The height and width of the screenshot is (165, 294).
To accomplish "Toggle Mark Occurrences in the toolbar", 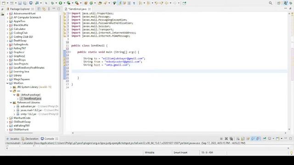I will click(x=119, y=3).
